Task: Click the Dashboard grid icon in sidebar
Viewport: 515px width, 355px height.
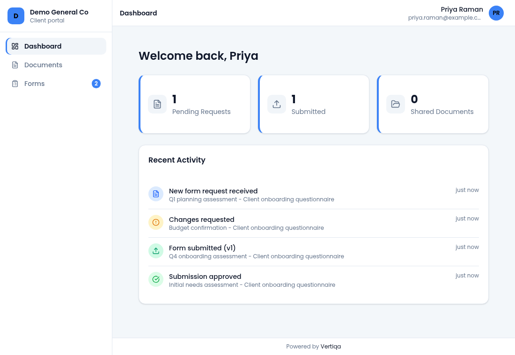Action: coord(15,46)
